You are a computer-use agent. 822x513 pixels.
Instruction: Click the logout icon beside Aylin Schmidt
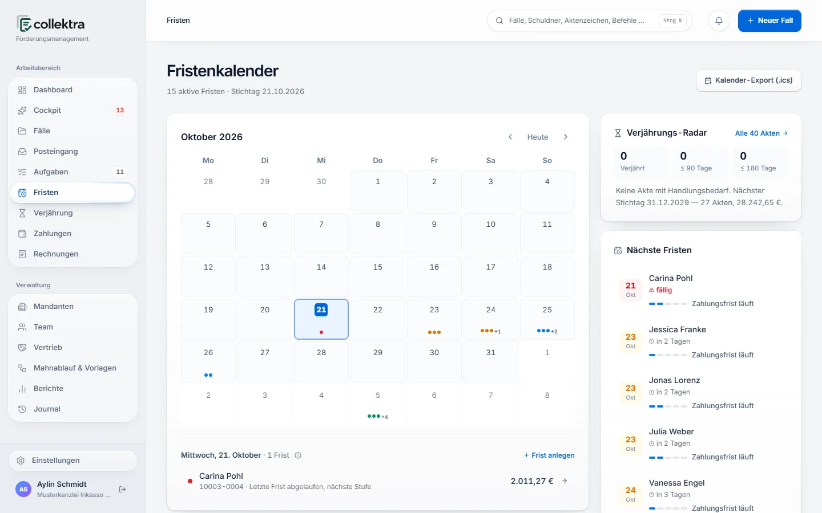pyautogui.click(x=122, y=489)
